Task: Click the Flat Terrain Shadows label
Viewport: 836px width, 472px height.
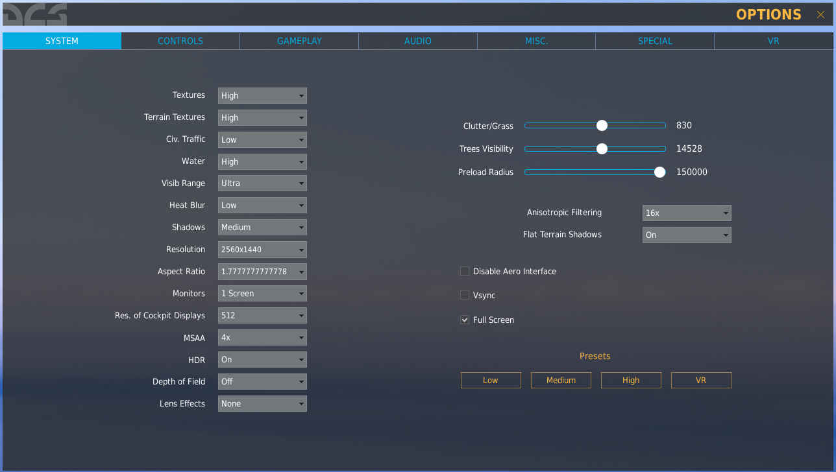Action: click(562, 235)
